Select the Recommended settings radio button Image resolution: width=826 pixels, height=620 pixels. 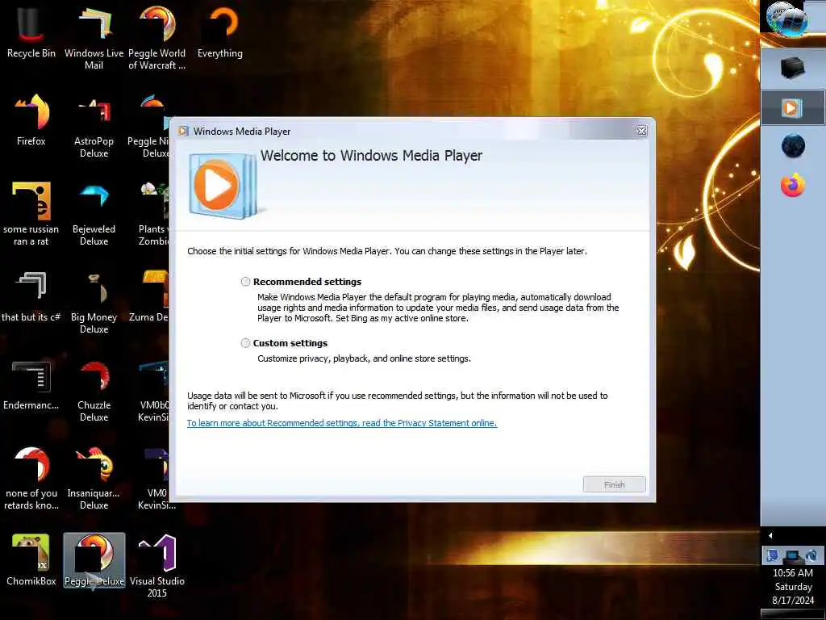click(x=245, y=282)
